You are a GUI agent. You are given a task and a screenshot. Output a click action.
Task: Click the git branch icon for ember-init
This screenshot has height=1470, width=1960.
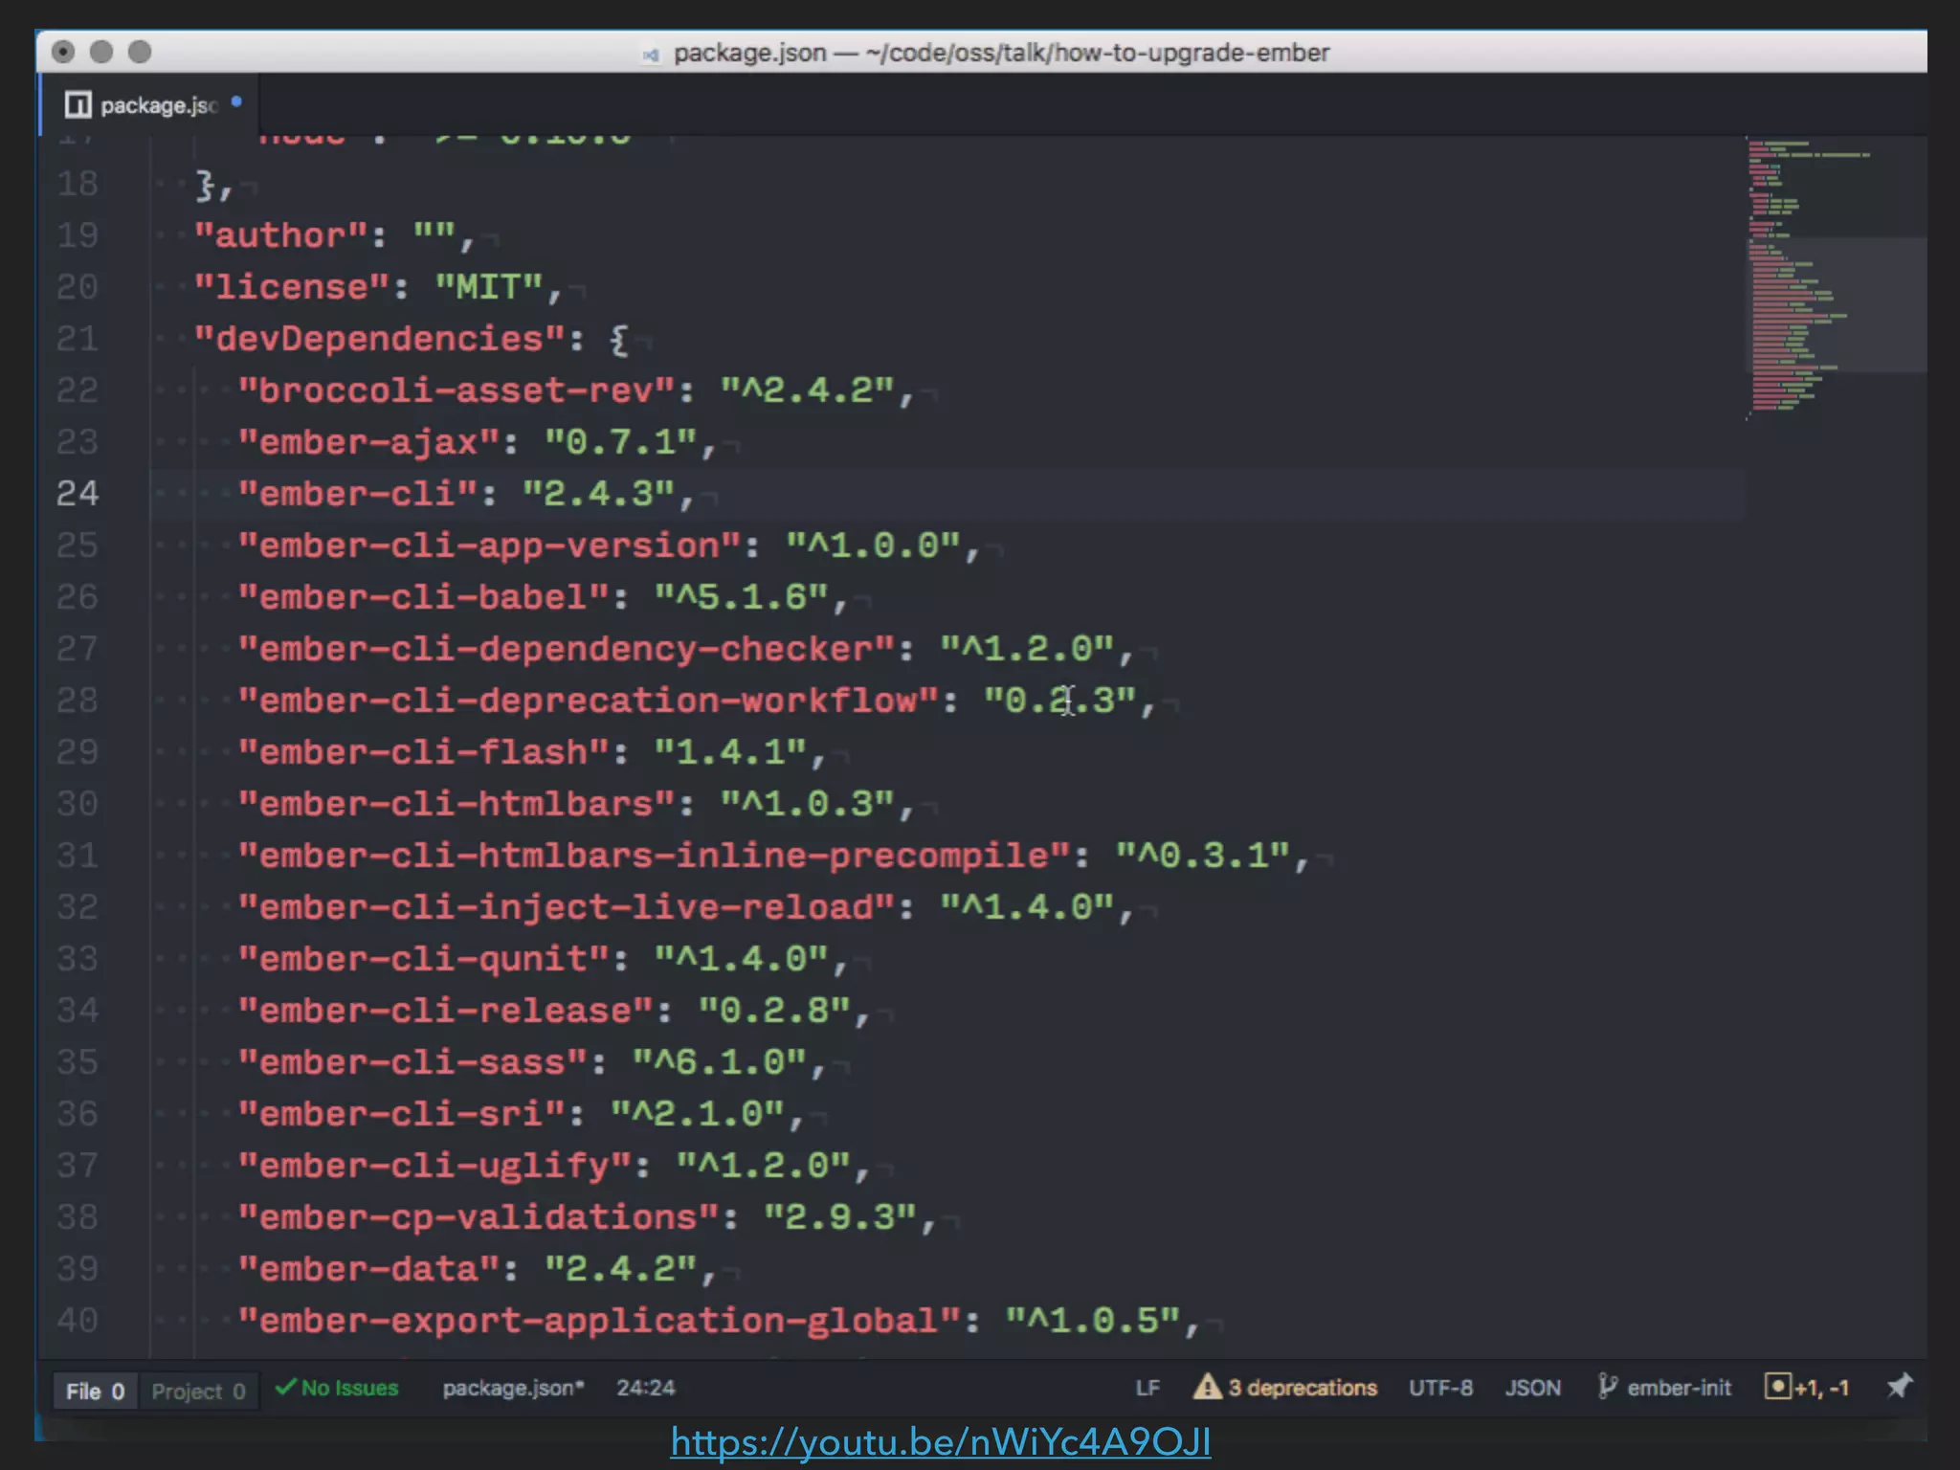1607,1387
